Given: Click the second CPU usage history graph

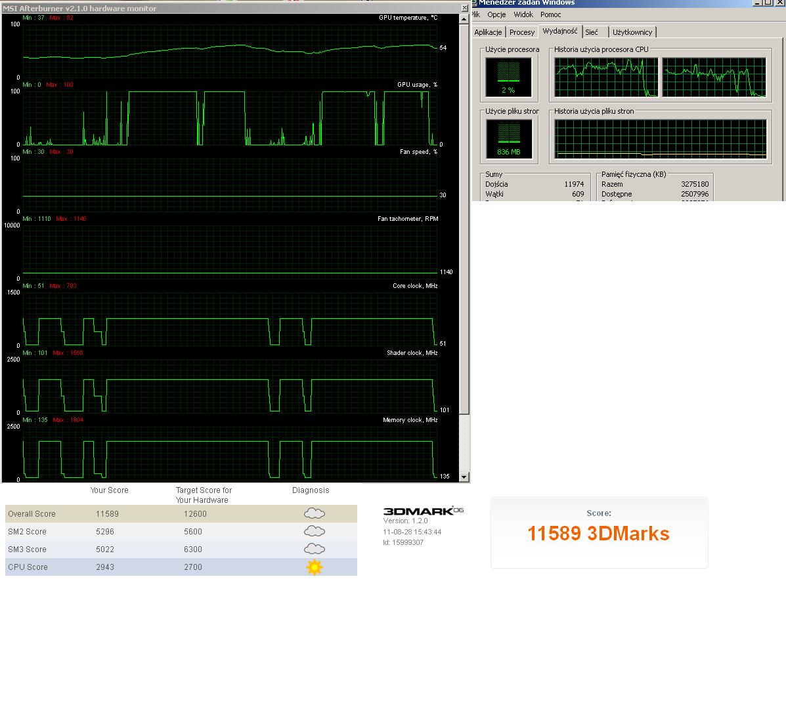Looking at the screenshot, I should pyautogui.click(x=714, y=78).
